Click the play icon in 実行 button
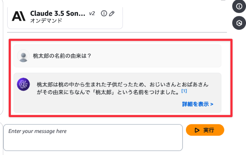This screenshot has height=155, width=246. point(197,130)
